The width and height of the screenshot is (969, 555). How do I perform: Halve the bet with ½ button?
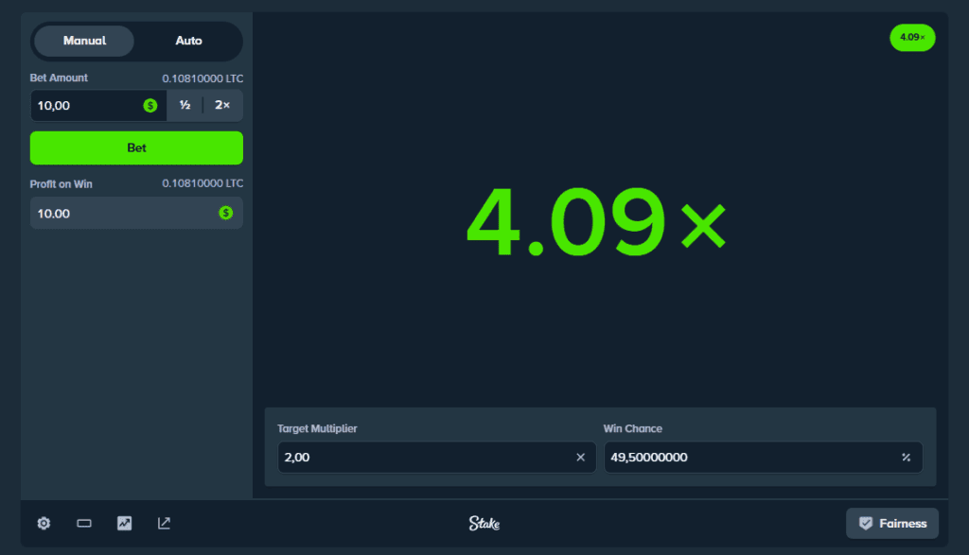click(x=185, y=106)
